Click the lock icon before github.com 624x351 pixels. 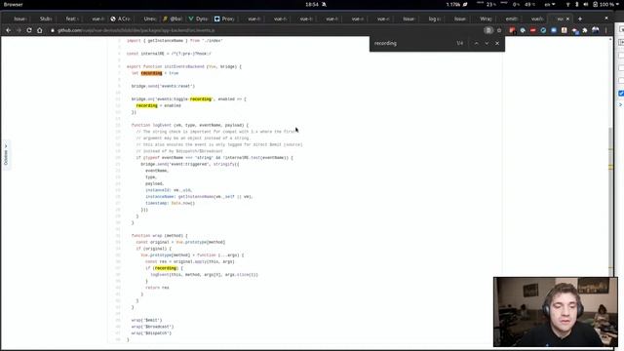pos(53,30)
